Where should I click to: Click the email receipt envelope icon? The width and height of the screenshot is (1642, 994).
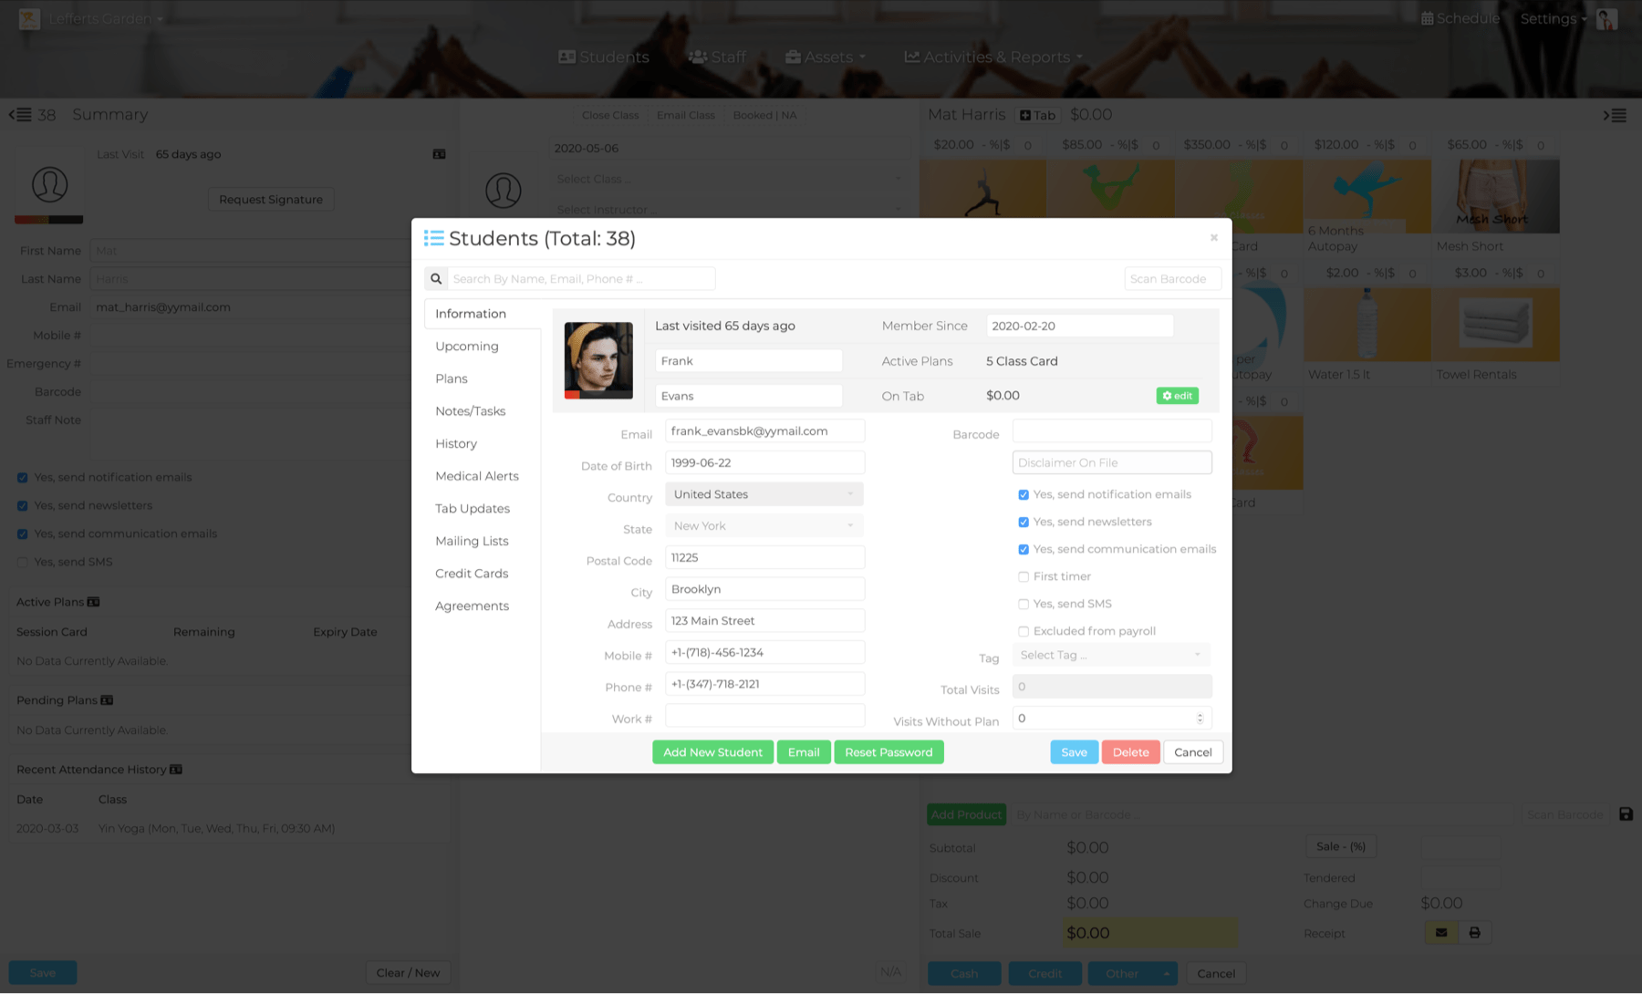(1441, 933)
